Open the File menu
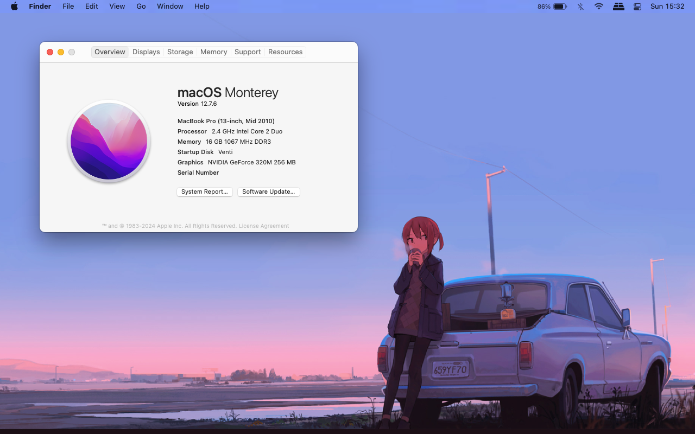Viewport: 695px width, 434px height. pyautogui.click(x=68, y=7)
